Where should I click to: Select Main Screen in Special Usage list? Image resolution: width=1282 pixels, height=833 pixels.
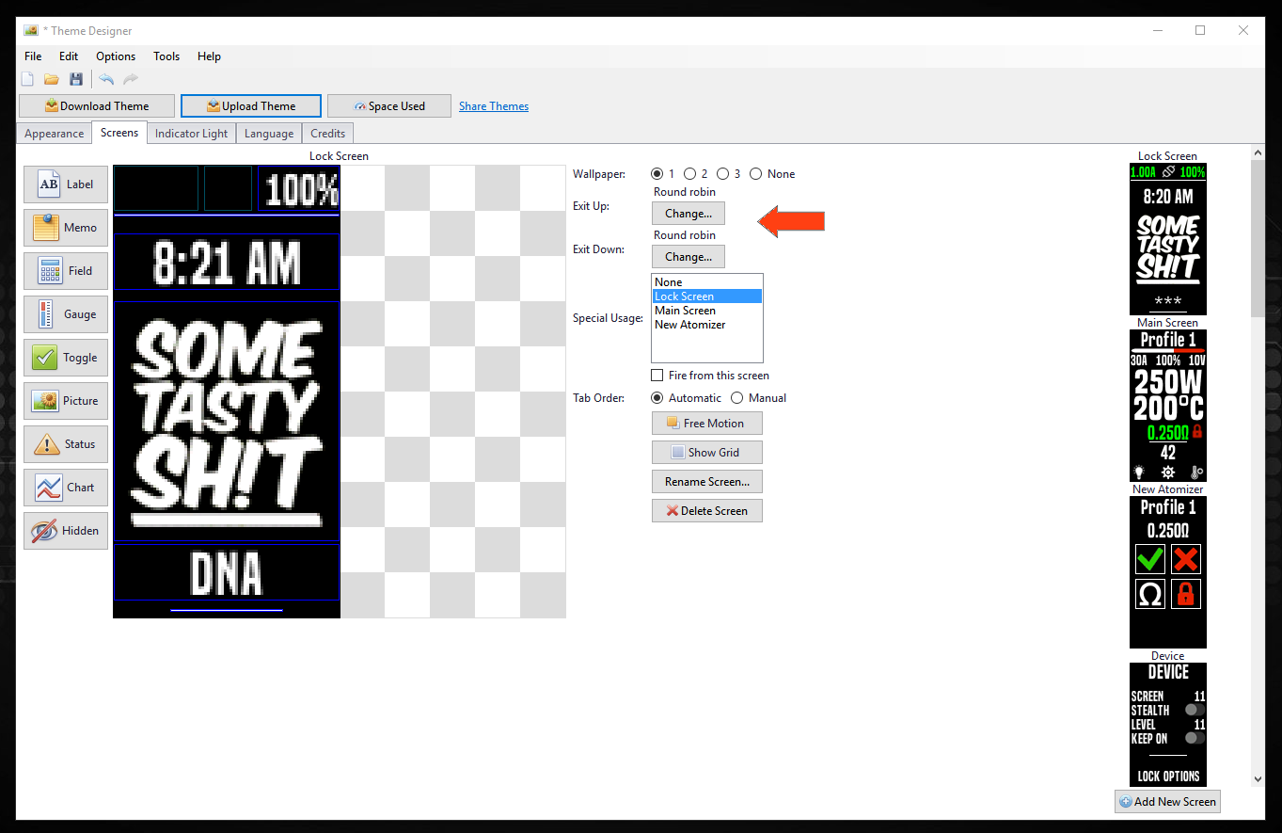tap(685, 311)
